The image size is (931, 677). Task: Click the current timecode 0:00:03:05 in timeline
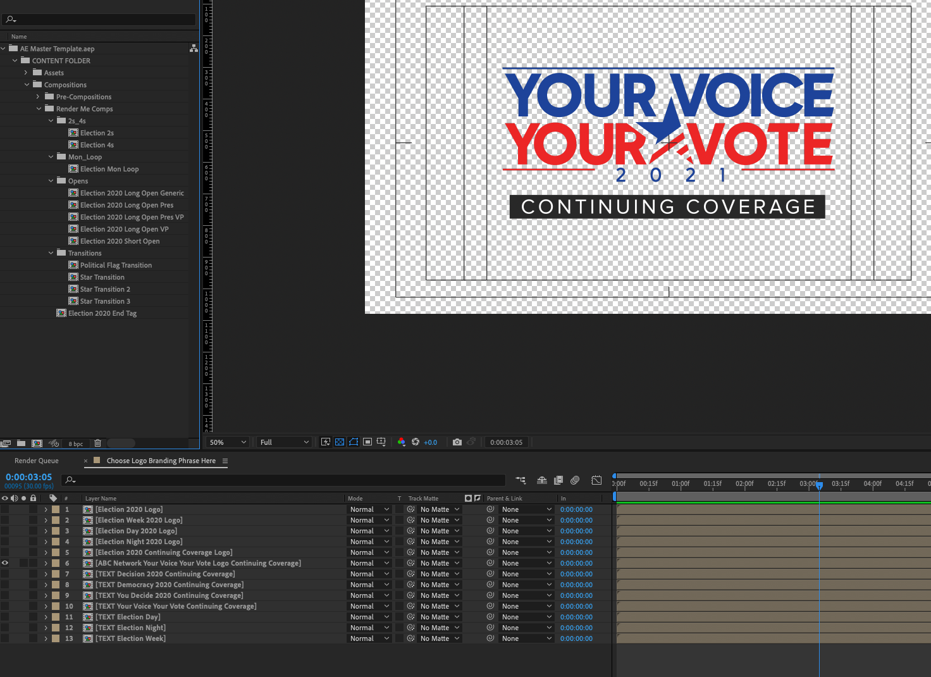point(28,477)
